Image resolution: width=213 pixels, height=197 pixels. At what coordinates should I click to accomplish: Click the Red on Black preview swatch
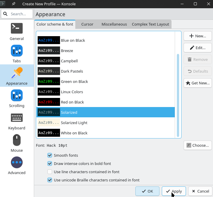(x=49, y=102)
